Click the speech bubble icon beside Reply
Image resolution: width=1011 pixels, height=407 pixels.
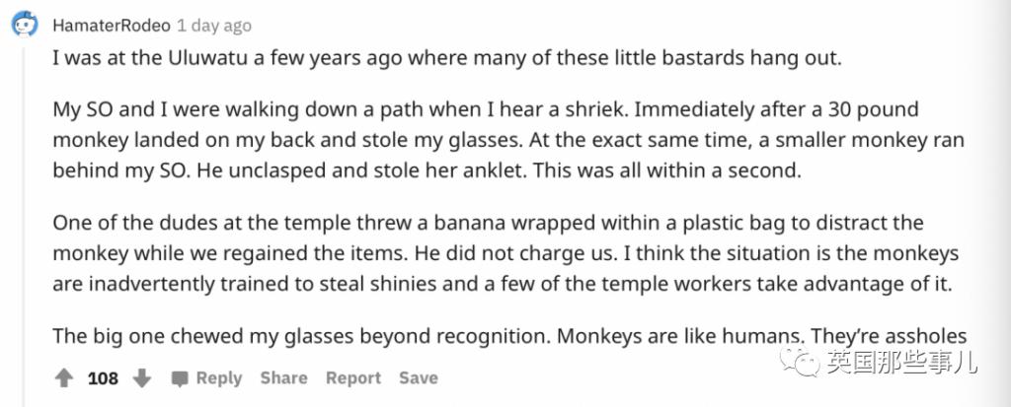pyautogui.click(x=180, y=378)
